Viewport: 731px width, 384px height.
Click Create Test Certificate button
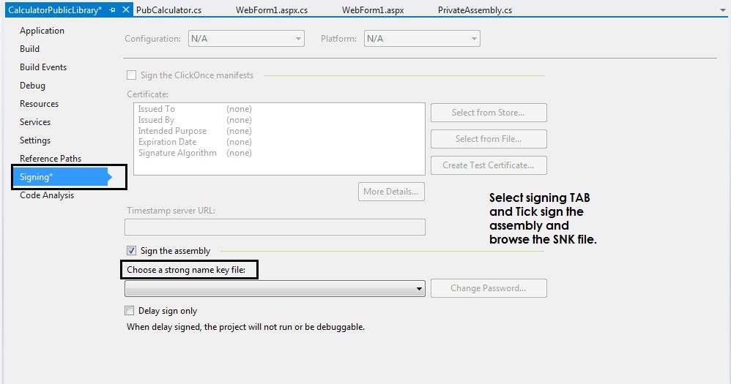[489, 165]
